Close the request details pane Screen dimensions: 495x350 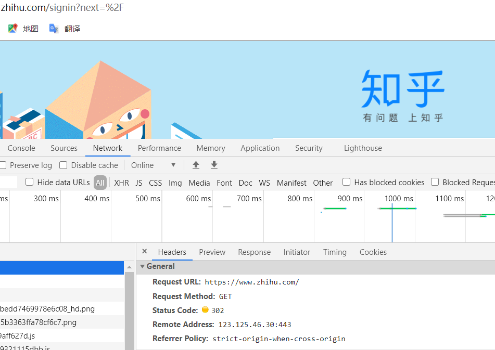point(144,252)
